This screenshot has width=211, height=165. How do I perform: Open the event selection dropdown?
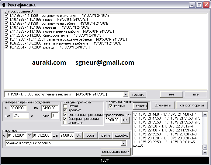pos(126,95)
